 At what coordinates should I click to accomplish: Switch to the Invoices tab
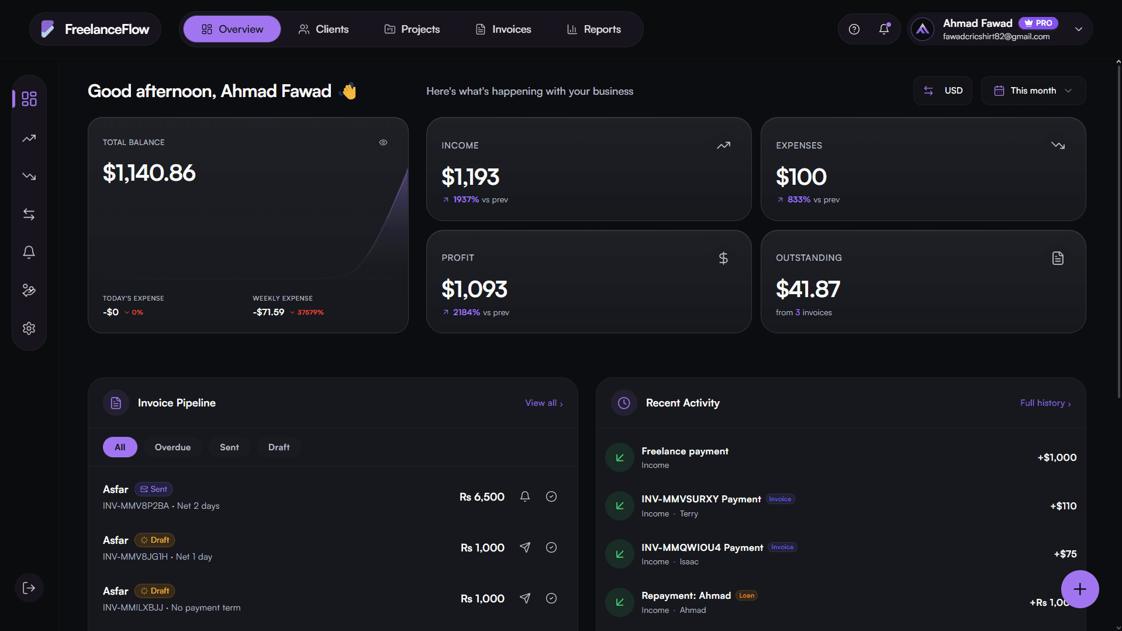coord(503,29)
